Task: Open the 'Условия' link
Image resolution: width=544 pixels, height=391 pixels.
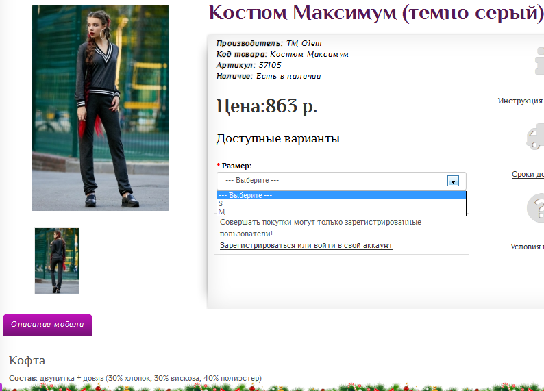Action: tap(527, 247)
